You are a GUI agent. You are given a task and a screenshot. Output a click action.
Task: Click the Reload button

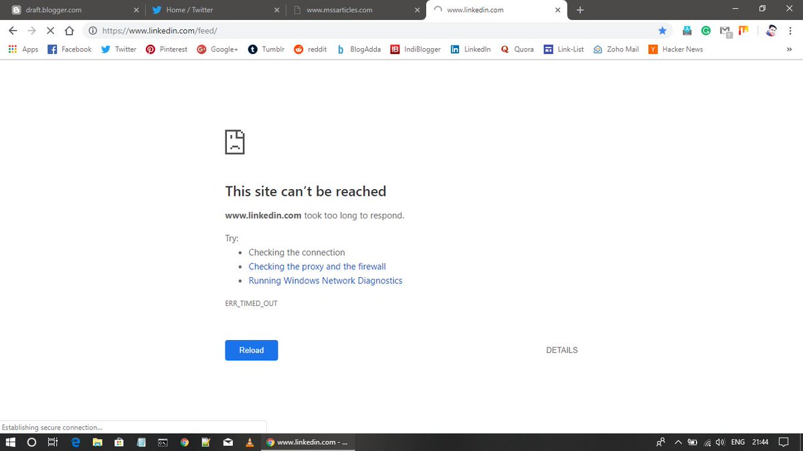coord(252,350)
